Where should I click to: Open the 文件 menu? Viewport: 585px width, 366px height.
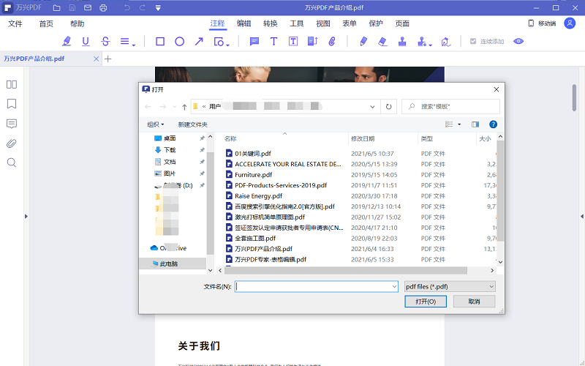tap(15, 24)
